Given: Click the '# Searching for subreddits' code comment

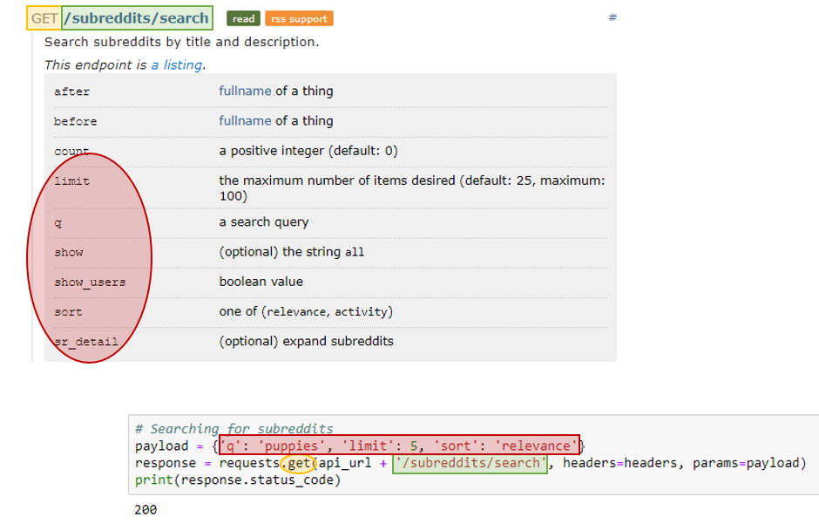Looking at the screenshot, I should coord(234,428).
